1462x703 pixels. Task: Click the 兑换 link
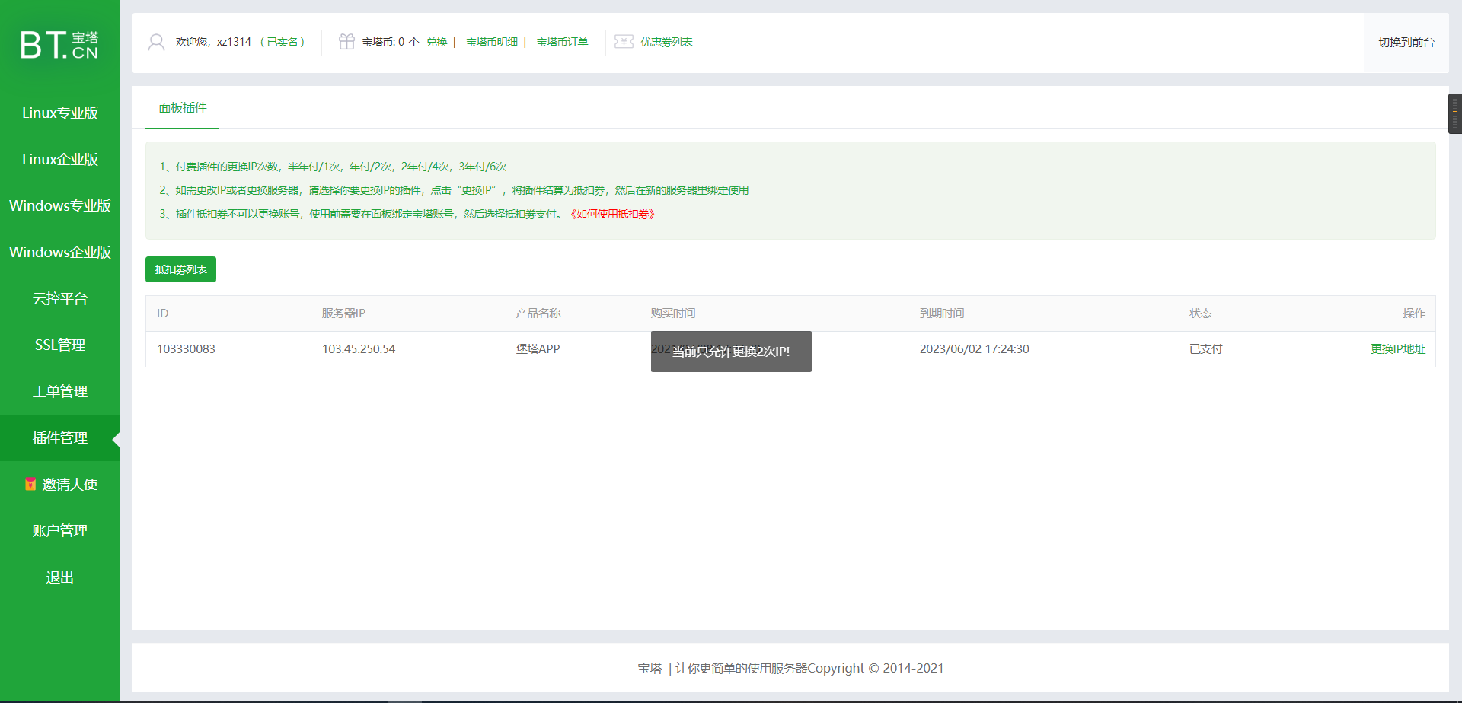(436, 42)
